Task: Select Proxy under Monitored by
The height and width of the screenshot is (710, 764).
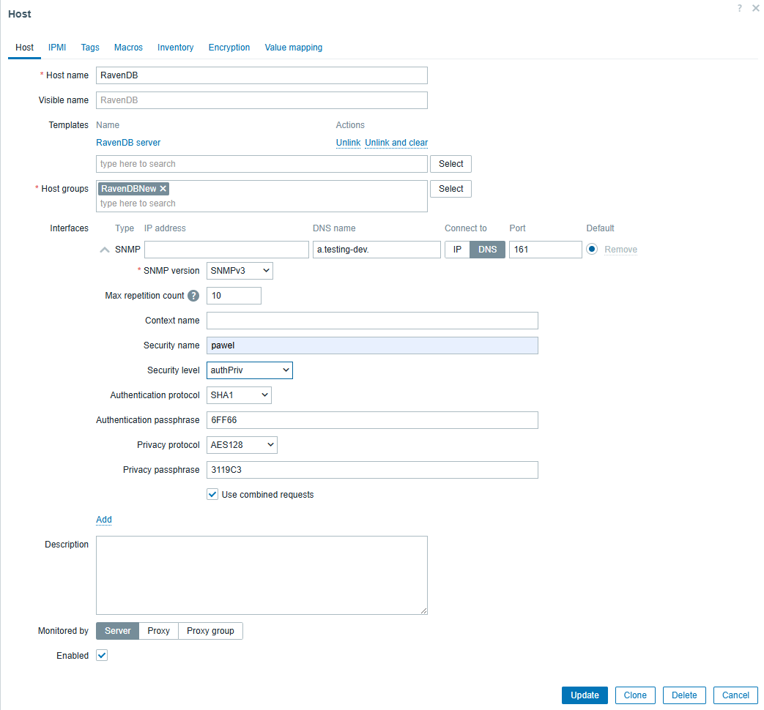Action: pos(158,631)
